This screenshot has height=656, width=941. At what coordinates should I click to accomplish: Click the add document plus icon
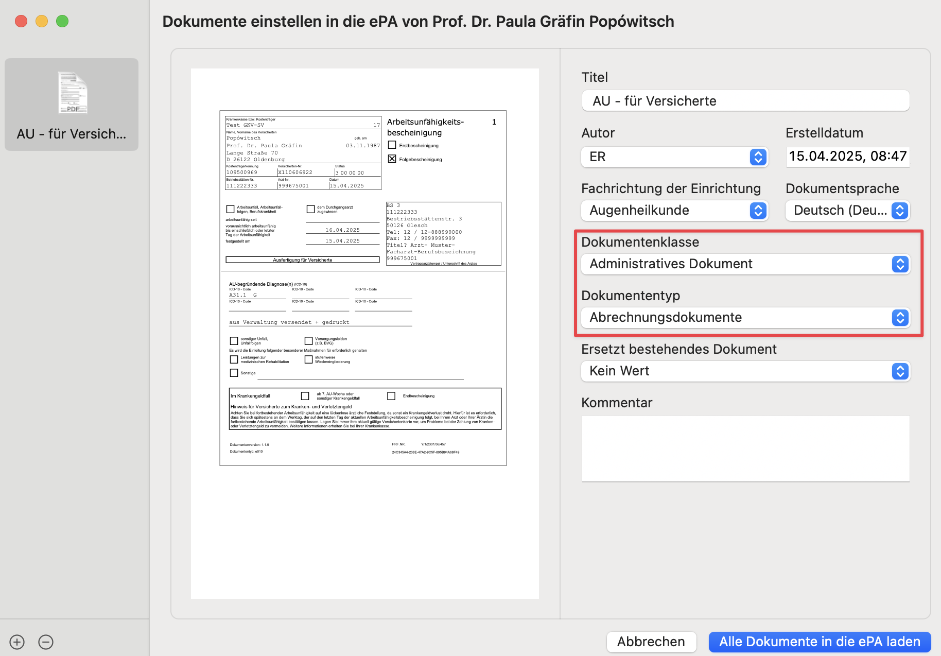point(17,642)
